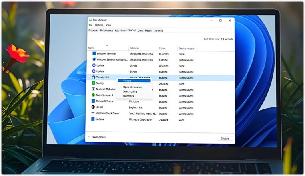Click the Cortana icon
Image resolution: width=305 pixels, height=176 pixels.
[x=93, y=119]
